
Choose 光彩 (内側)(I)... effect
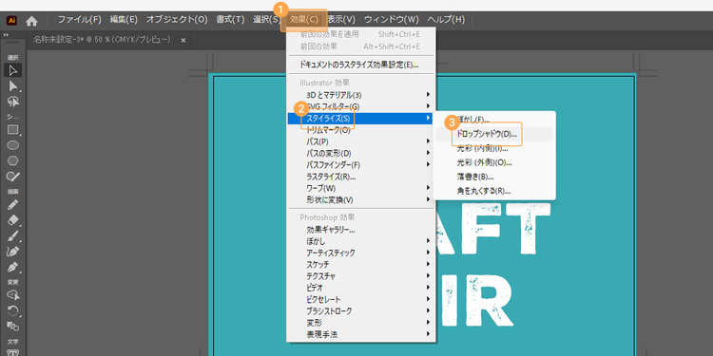[x=494, y=148]
